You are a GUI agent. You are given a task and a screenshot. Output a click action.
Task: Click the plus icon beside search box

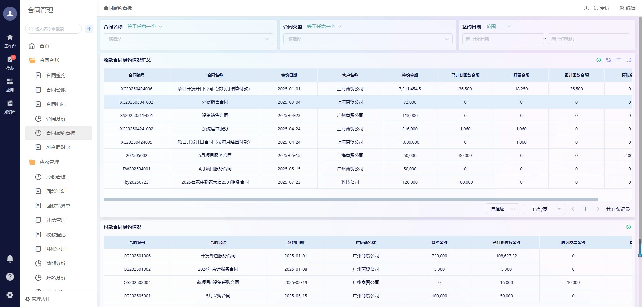(x=89, y=29)
